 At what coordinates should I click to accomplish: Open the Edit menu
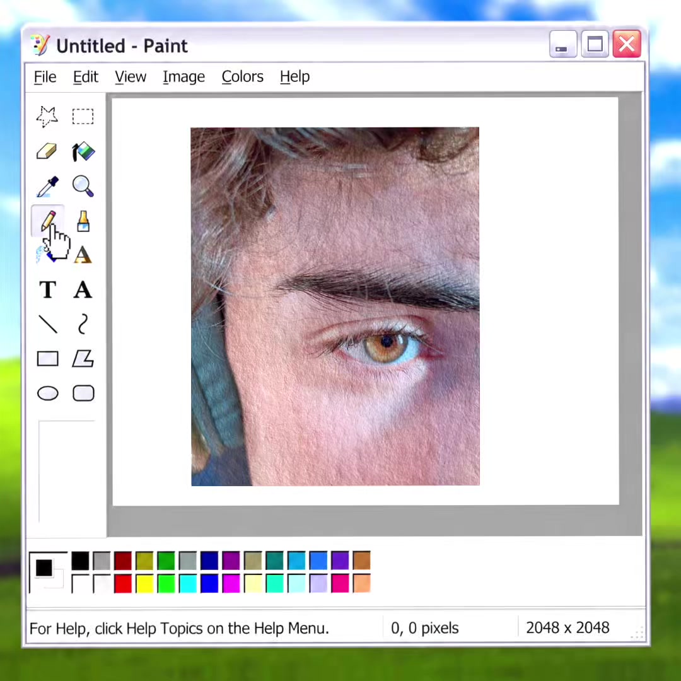click(86, 77)
